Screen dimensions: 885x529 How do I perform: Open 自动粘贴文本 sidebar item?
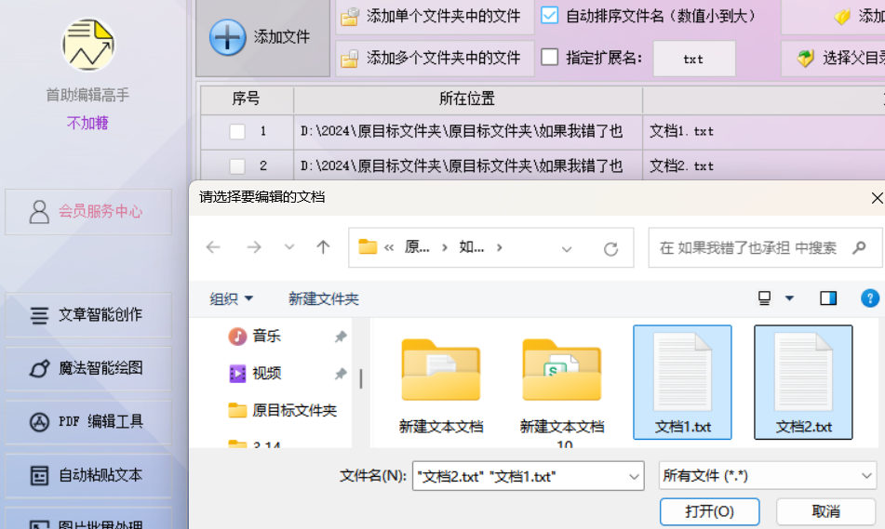coord(88,475)
